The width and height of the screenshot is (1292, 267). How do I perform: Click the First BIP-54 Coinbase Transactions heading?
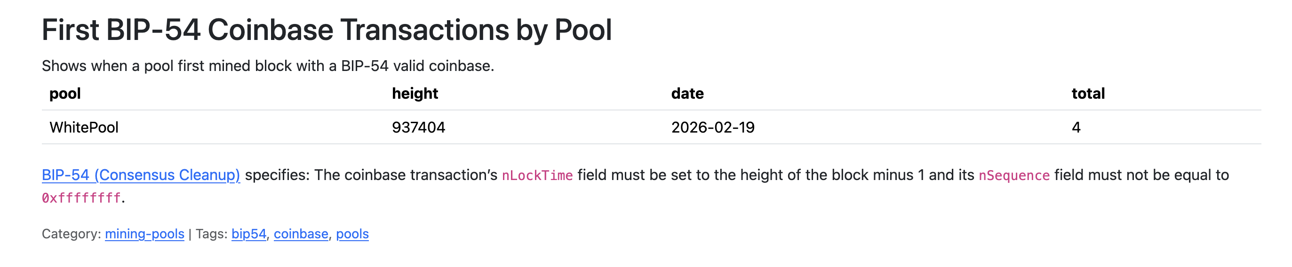[x=327, y=30]
